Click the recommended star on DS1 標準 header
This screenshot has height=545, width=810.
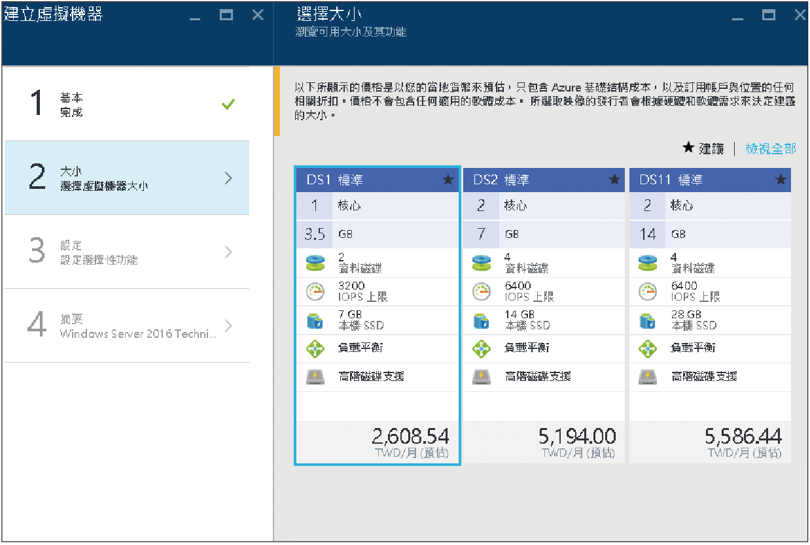[x=448, y=180]
